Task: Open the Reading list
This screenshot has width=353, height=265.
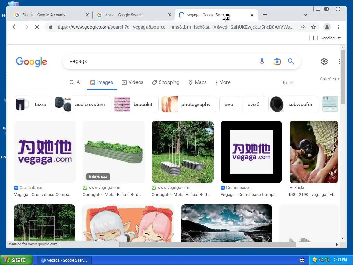Action: point(327,38)
